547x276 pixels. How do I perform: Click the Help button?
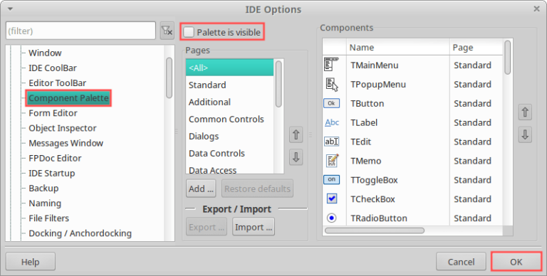point(31,262)
